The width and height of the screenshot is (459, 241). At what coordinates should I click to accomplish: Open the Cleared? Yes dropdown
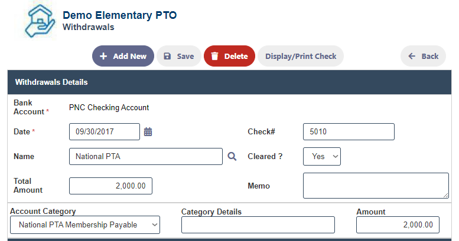point(322,157)
